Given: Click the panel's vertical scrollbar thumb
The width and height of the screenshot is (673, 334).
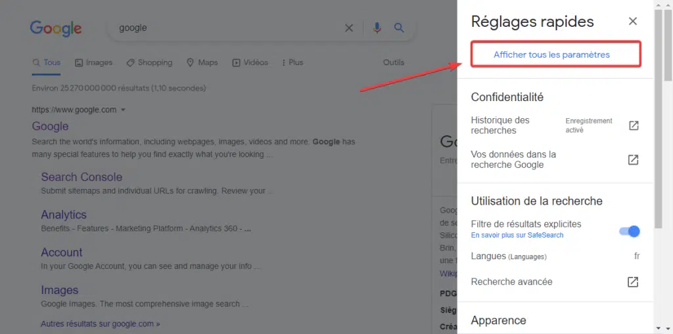Looking at the screenshot, I should (x=658, y=119).
